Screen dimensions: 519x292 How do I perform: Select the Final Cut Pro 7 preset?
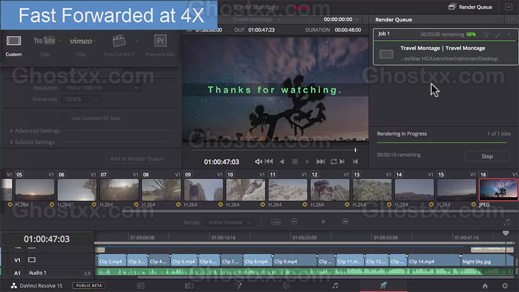click(119, 41)
